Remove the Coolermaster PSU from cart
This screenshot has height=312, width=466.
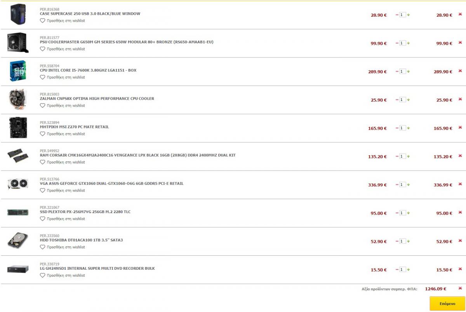pos(460,43)
